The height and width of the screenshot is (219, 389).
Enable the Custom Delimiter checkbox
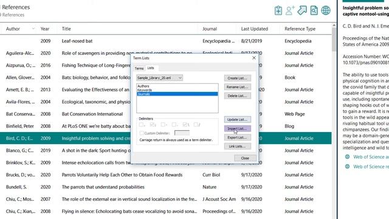[142, 133]
